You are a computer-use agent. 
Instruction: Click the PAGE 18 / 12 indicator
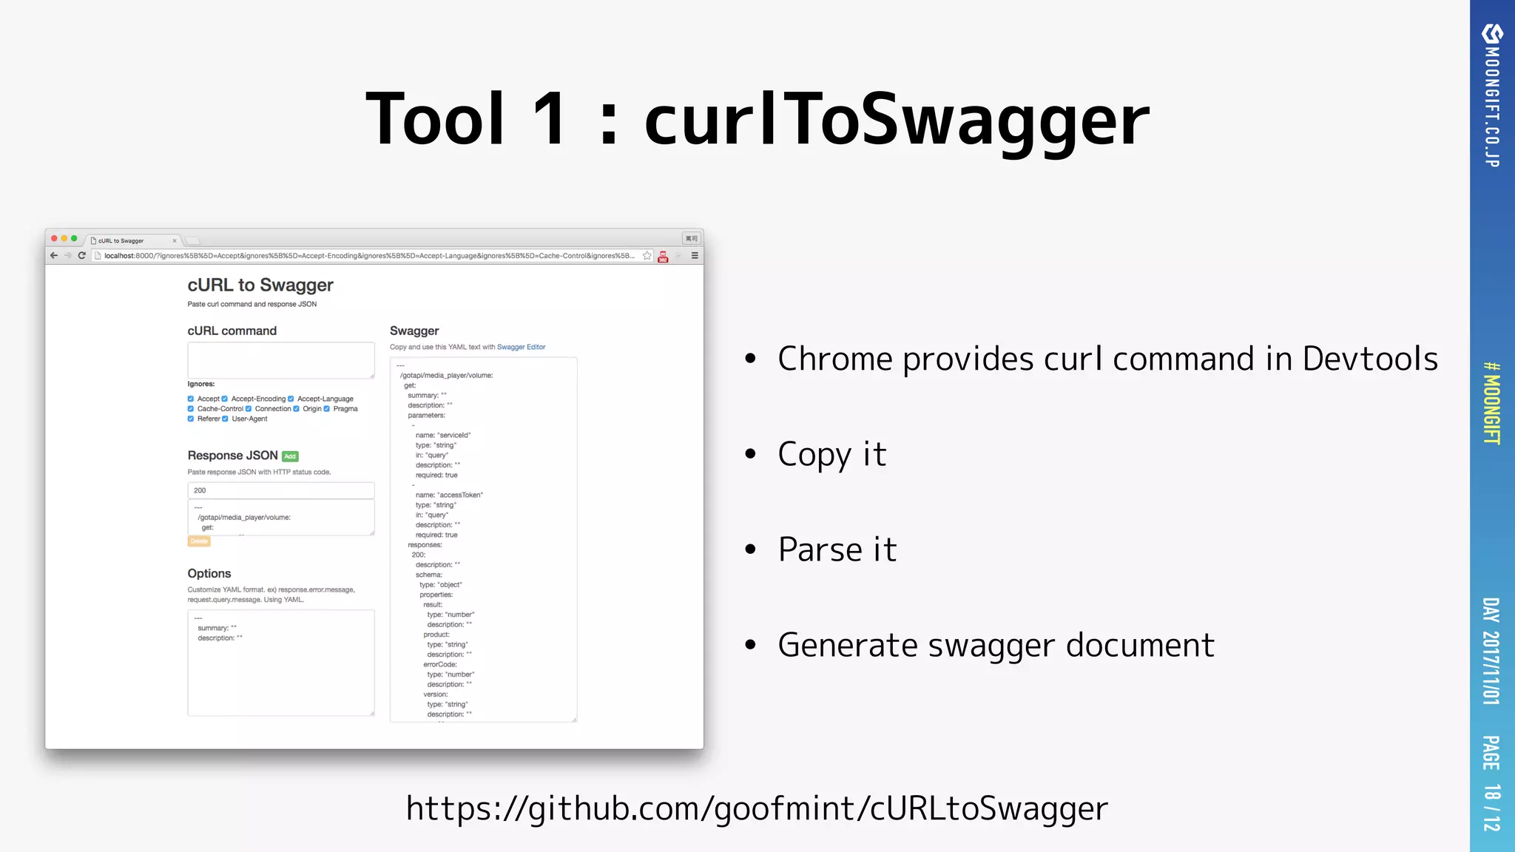(x=1491, y=783)
